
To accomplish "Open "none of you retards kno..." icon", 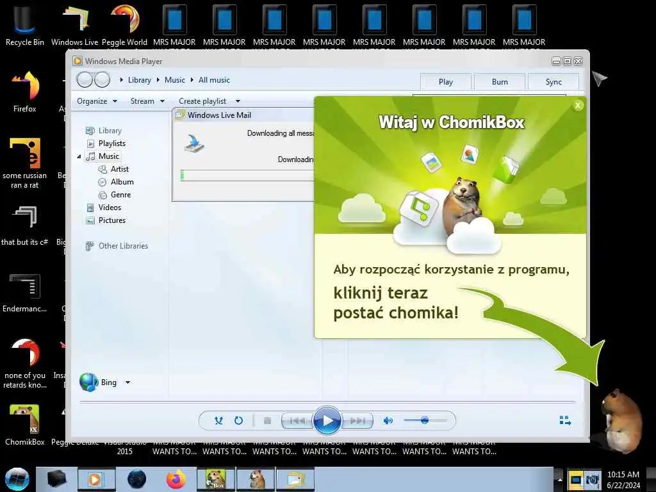I will (25, 364).
